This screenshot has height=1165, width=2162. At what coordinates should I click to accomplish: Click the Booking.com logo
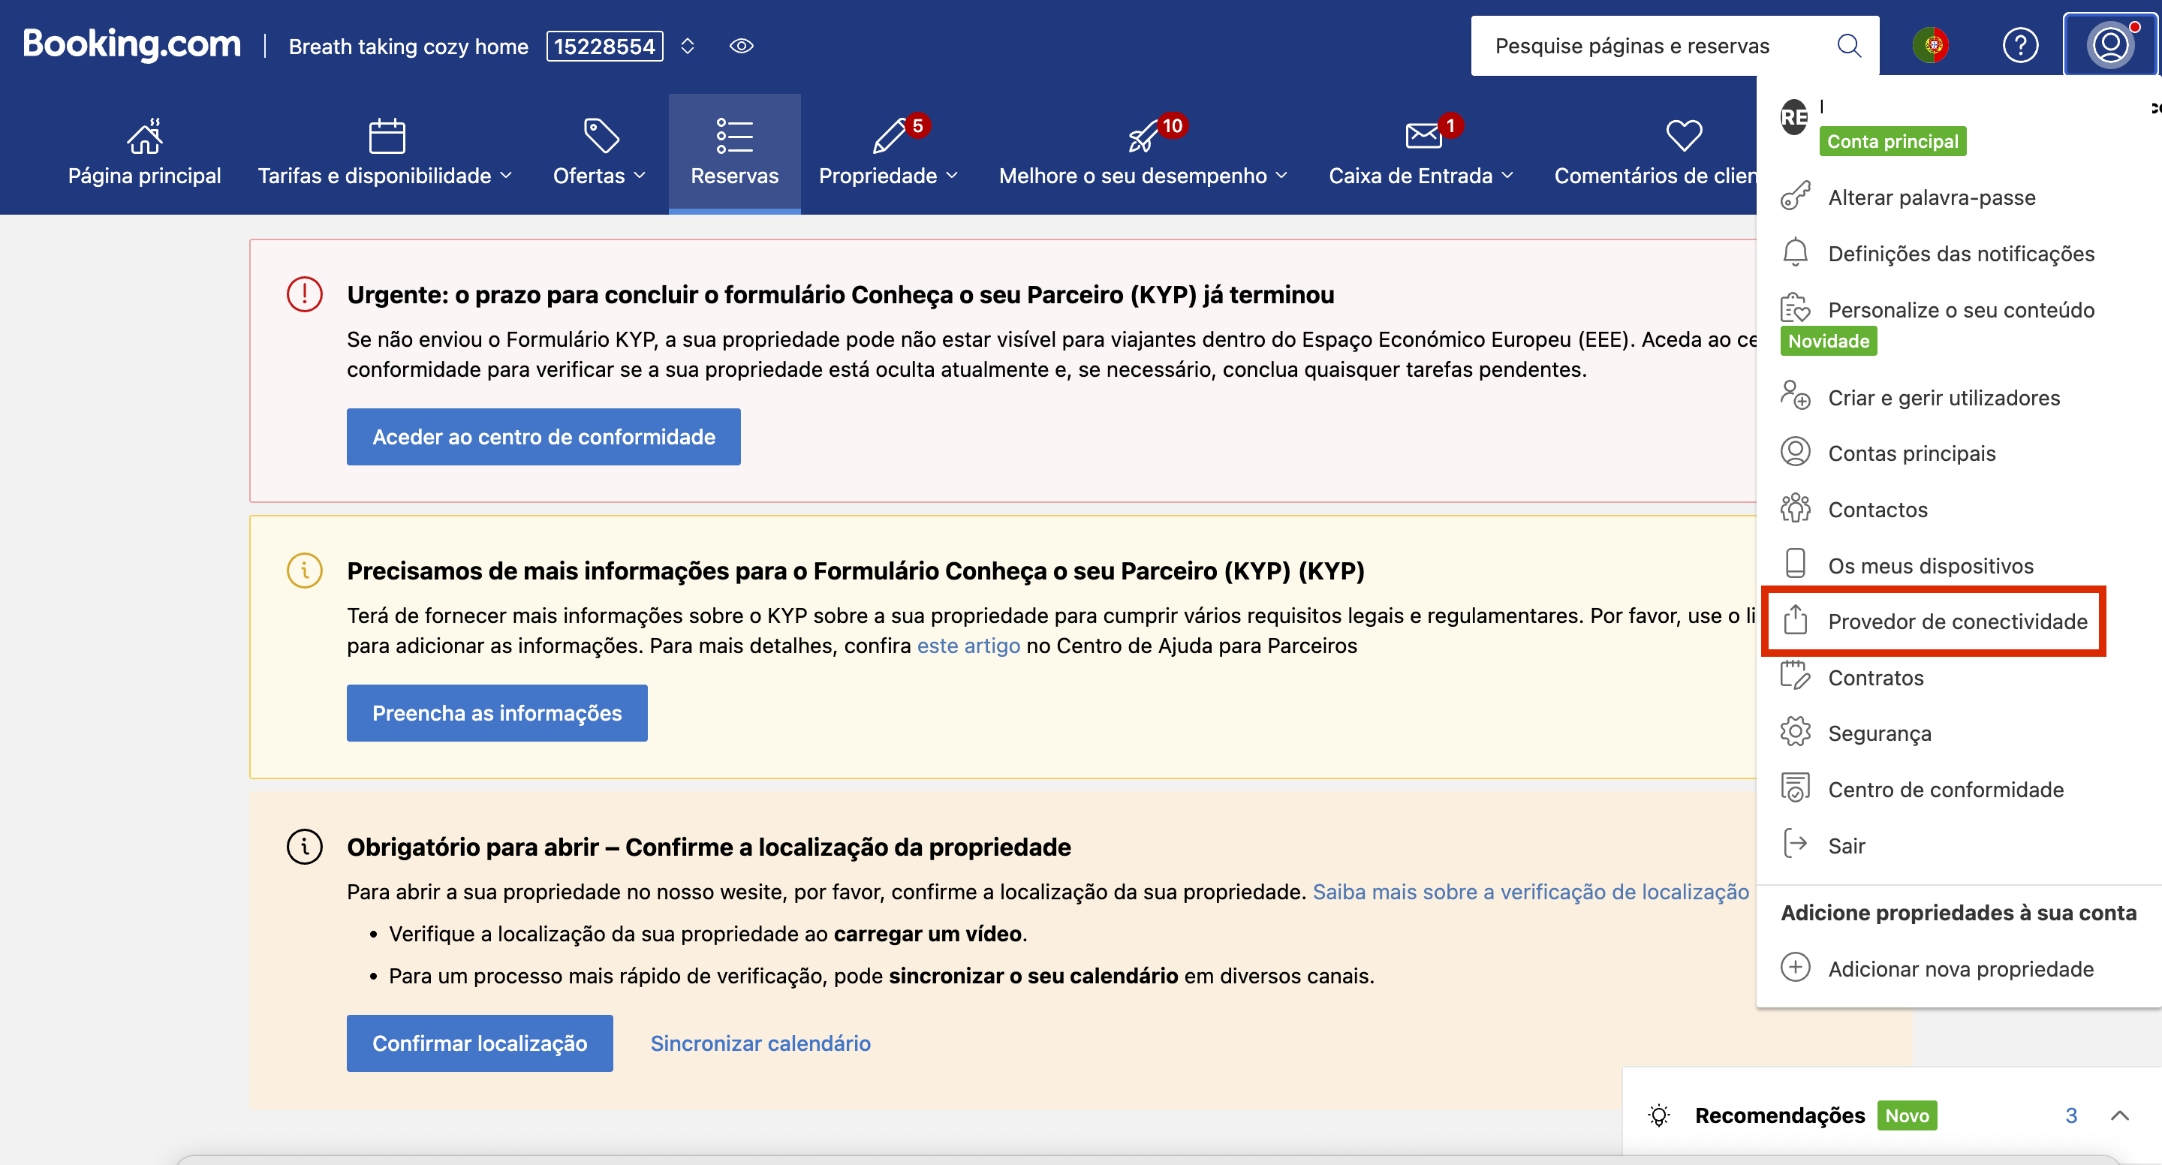coord(132,44)
